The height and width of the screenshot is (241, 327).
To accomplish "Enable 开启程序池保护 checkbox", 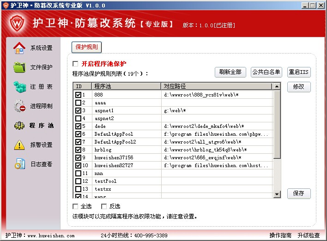I will [x=75, y=64].
